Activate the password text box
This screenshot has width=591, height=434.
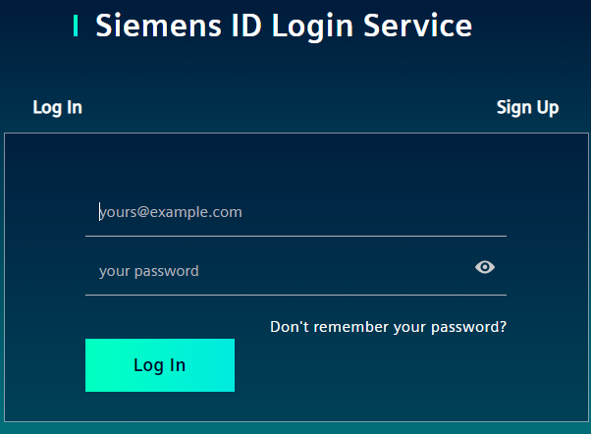pos(275,271)
